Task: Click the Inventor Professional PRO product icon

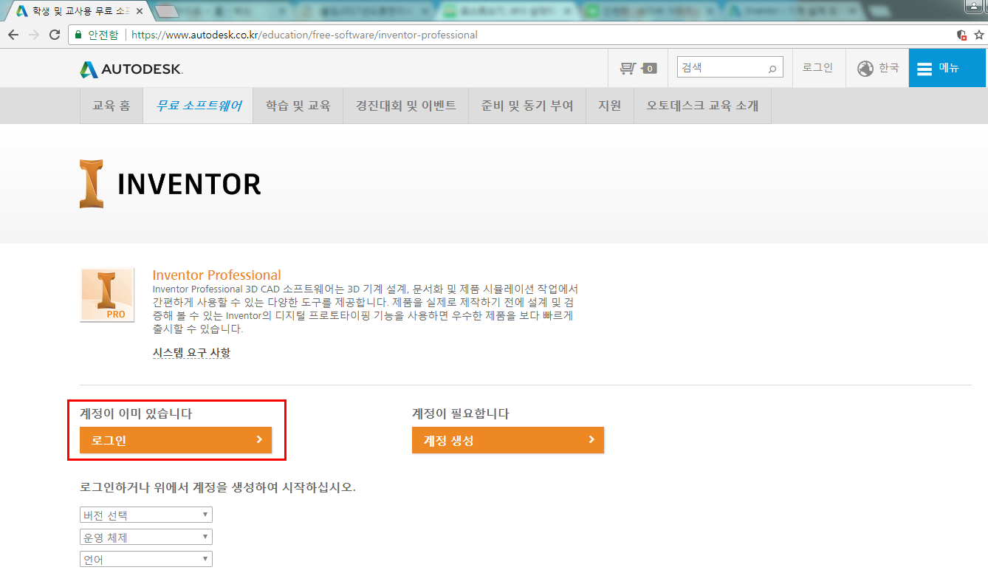Action: point(107,295)
